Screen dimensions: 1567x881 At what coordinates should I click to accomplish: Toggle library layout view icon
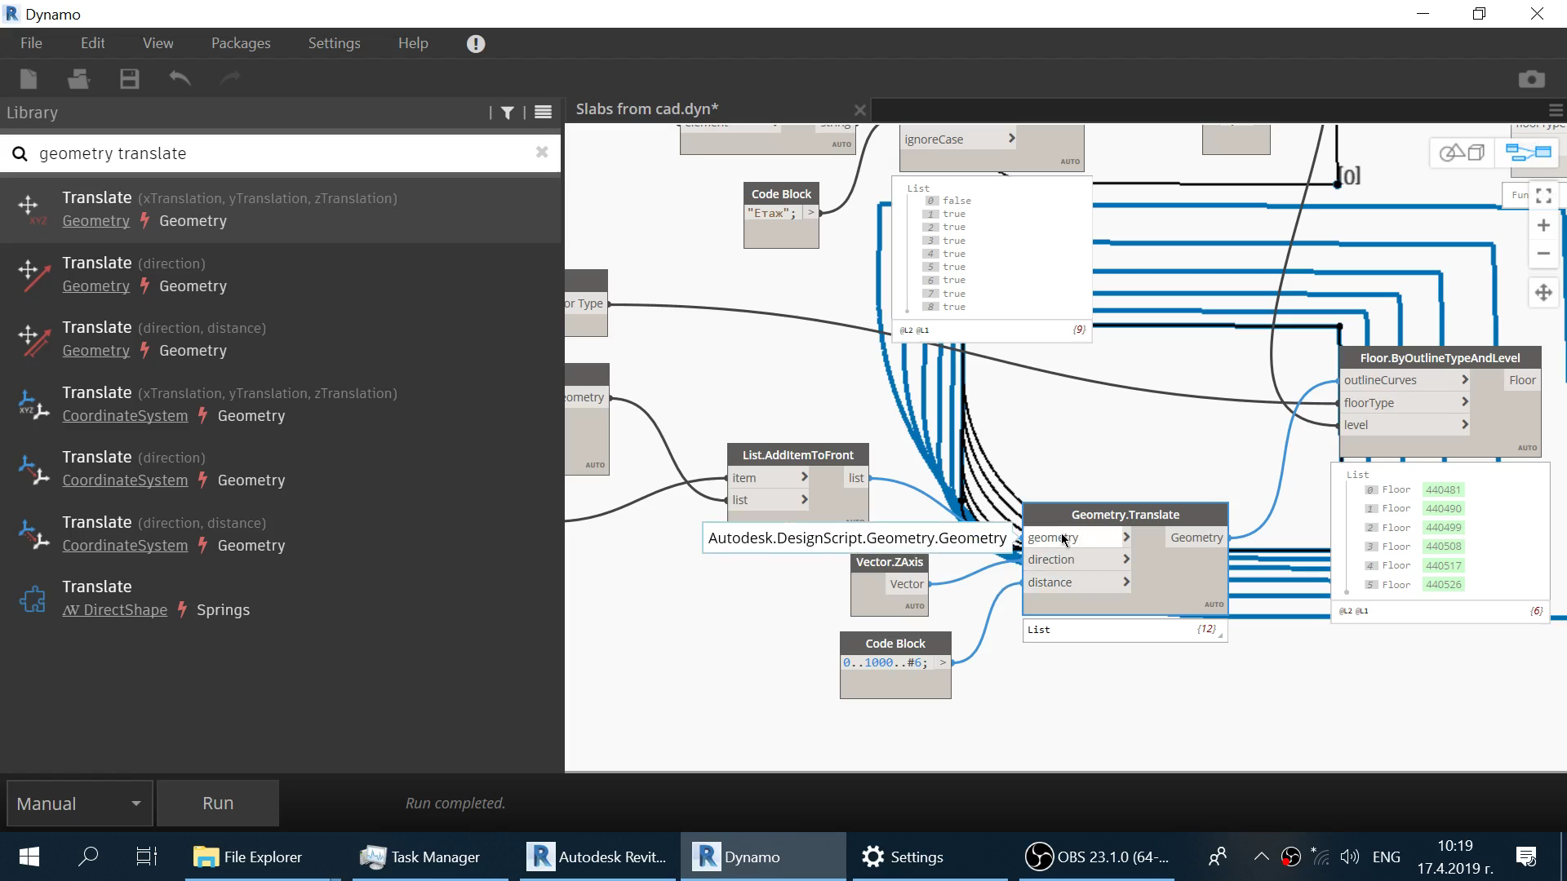[x=543, y=113]
